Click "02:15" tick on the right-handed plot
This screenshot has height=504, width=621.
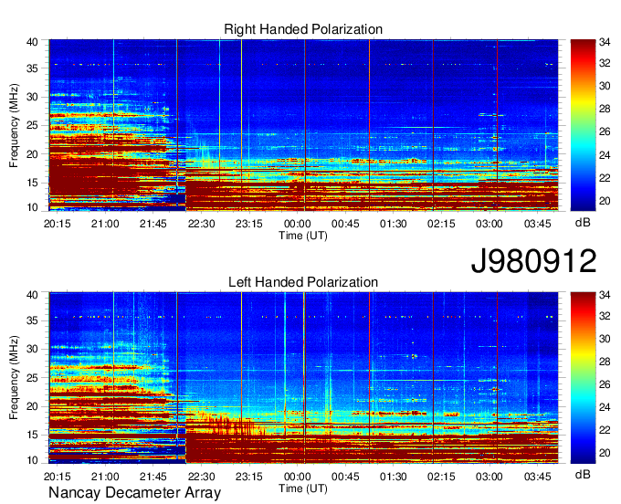pyautogui.click(x=441, y=224)
